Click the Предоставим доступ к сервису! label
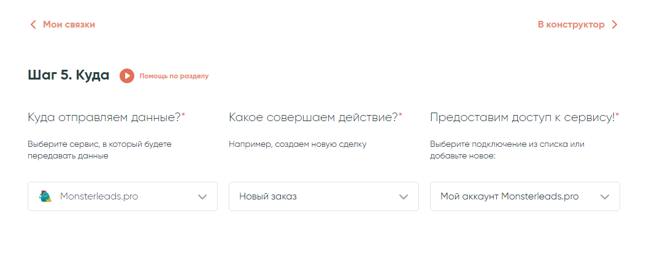The width and height of the screenshot is (668, 260). [523, 117]
